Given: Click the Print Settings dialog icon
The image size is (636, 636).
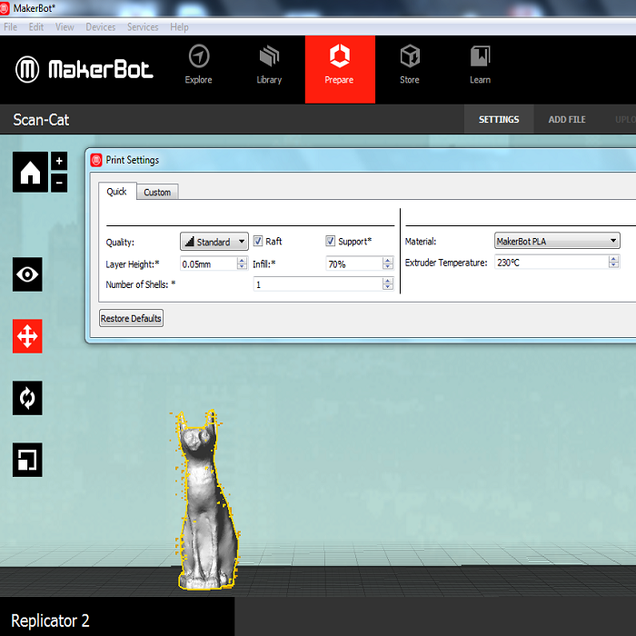Looking at the screenshot, I should [96, 160].
